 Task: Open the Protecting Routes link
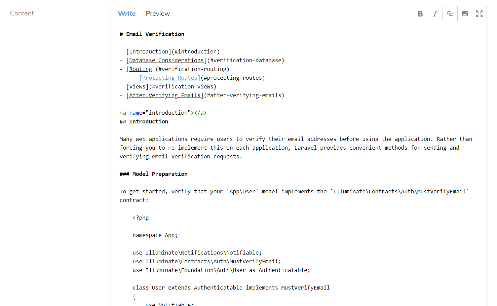point(169,77)
